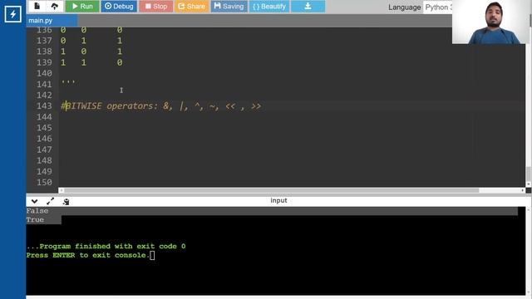Viewport: 532px width, 299px height.
Task: Click the closing triple quotes on line 141
Action: pos(68,82)
